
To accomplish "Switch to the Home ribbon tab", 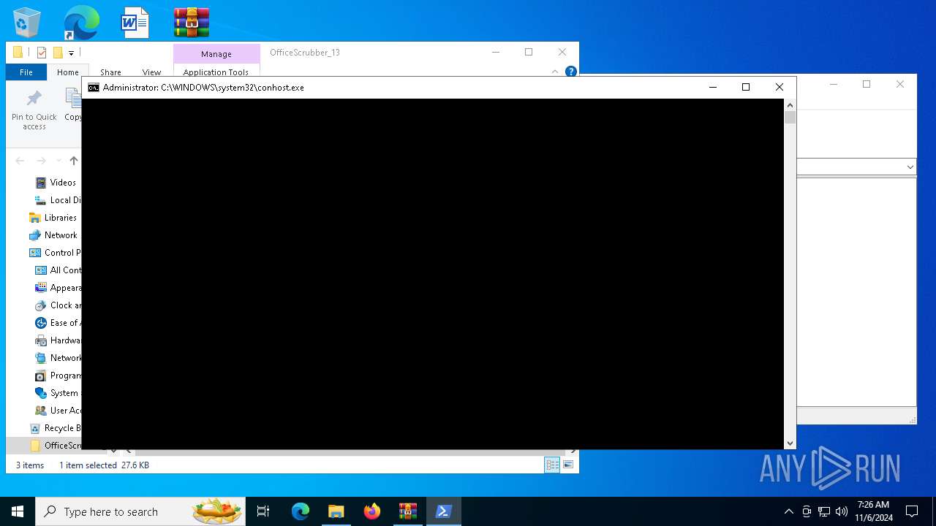I will [x=68, y=72].
